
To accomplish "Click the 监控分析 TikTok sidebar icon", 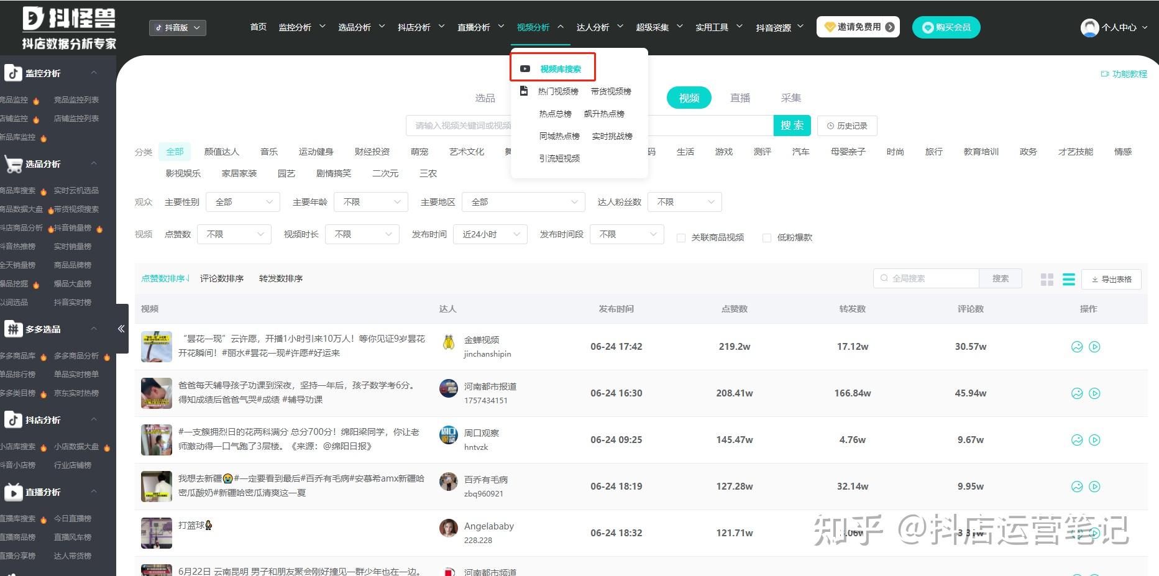I will click(13, 73).
